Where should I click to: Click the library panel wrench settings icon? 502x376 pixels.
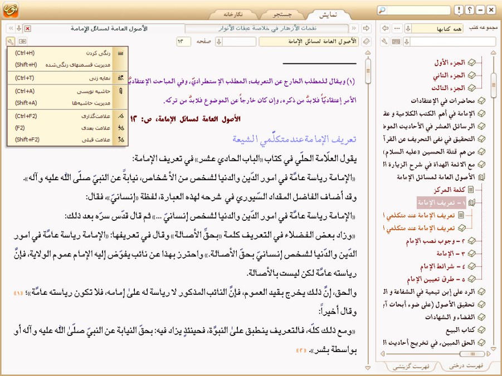pos(384,42)
